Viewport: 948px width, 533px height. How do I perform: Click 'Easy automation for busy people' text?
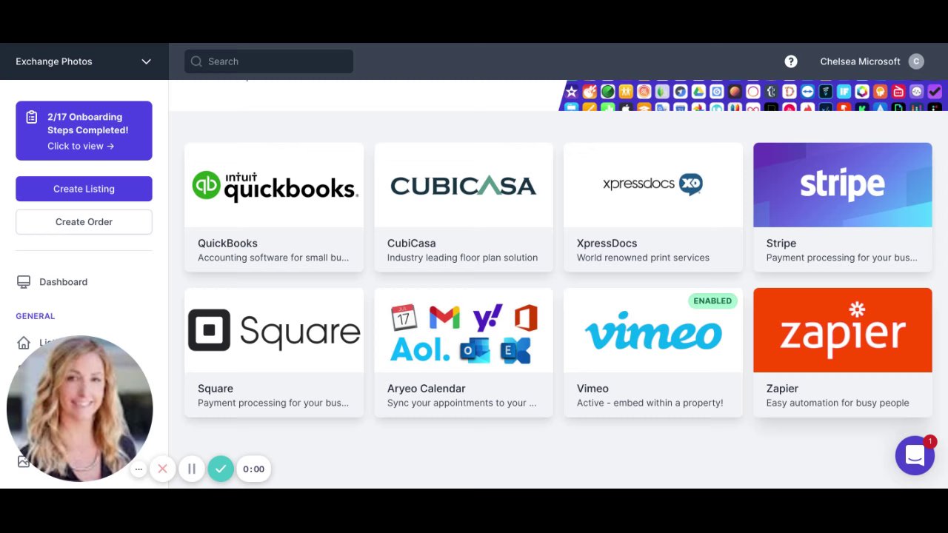click(x=838, y=403)
